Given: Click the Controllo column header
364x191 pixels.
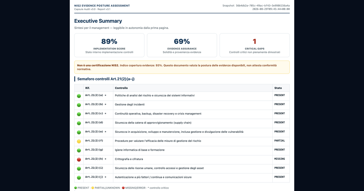Looking at the screenshot, I should click(121, 88).
